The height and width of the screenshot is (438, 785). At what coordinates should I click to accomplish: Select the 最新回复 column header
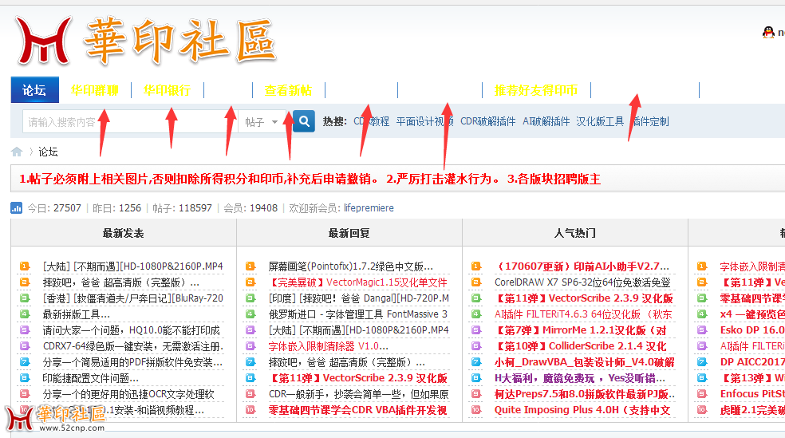point(349,233)
